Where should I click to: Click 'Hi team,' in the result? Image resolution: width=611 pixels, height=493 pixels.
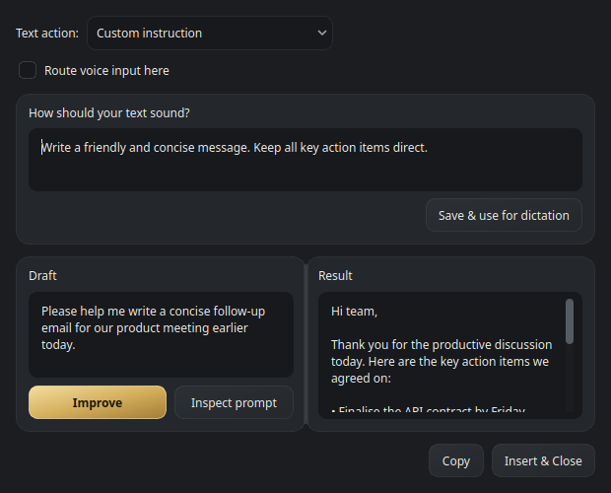[354, 311]
